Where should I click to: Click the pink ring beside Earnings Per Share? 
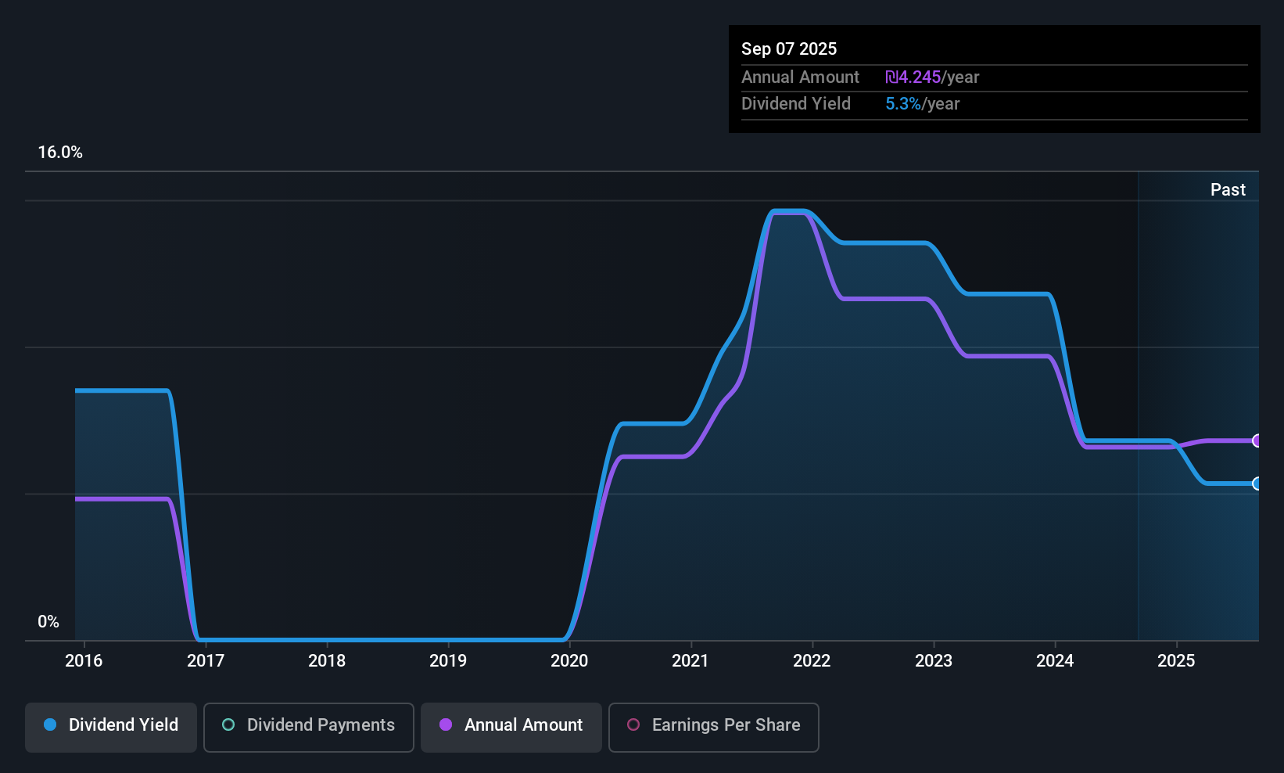coord(633,725)
